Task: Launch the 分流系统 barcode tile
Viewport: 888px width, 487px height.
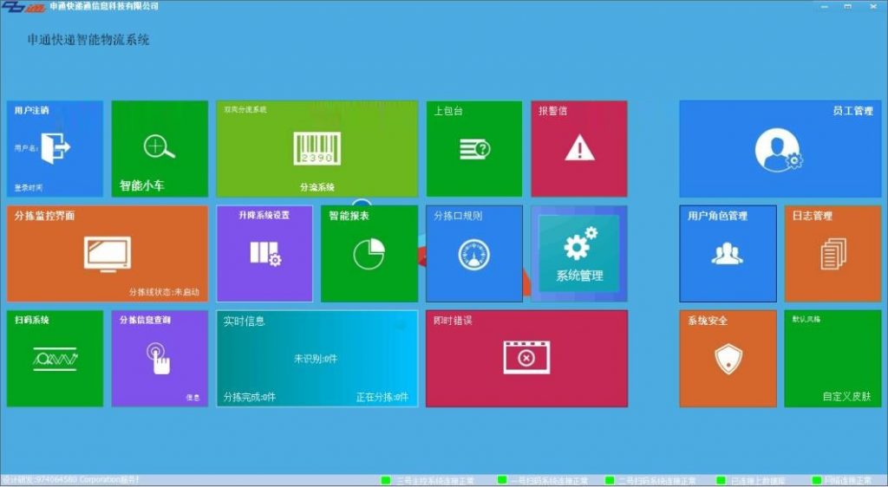Action: 317,149
